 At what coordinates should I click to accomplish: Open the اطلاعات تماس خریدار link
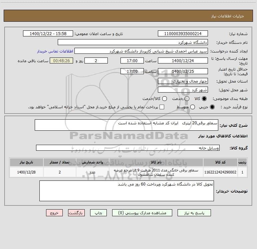55,51
